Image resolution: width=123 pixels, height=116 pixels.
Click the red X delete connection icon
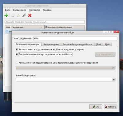tap(30, 15)
